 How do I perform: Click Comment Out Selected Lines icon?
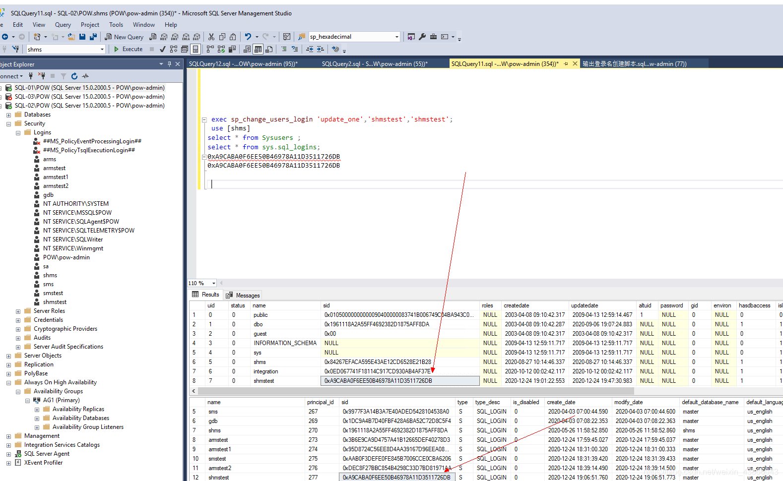pyautogui.click(x=284, y=49)
